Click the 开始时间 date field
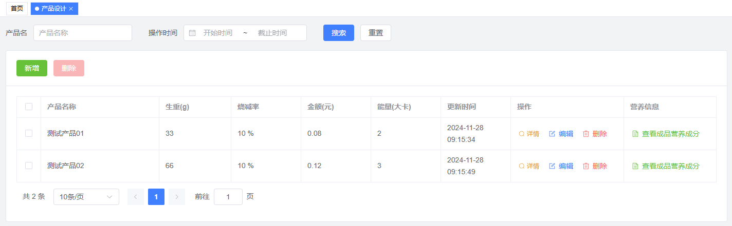Screen dimensions: 732x226 pyautogui.click(x=218, y=33)
